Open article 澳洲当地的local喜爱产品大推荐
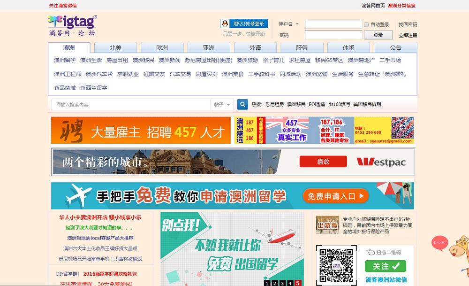 [x=100, y=238]
